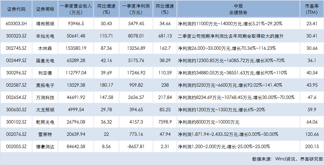The width and height of the screenshot is (324, 165).
Task: Select stock code 300296.SZ
Action: (x=16, y=73)
